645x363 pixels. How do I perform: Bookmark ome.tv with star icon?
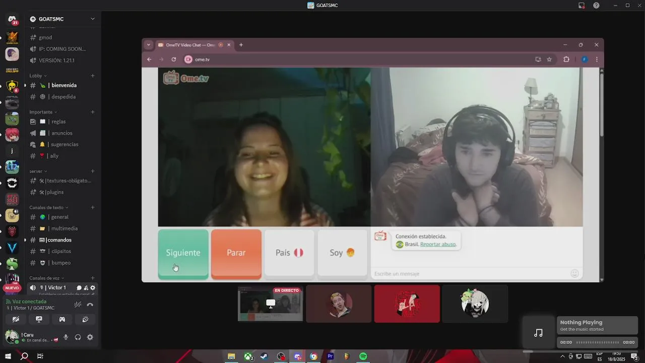(x=549, y=59)
